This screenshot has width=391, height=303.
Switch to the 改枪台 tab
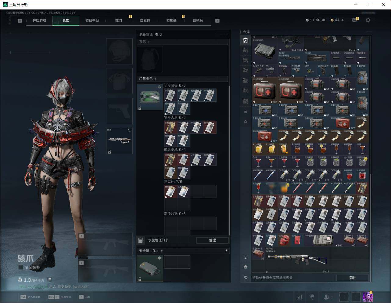[x=198, y=20]
